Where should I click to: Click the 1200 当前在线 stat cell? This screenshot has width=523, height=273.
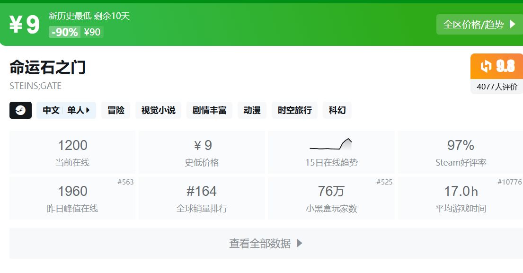[72, 152]
